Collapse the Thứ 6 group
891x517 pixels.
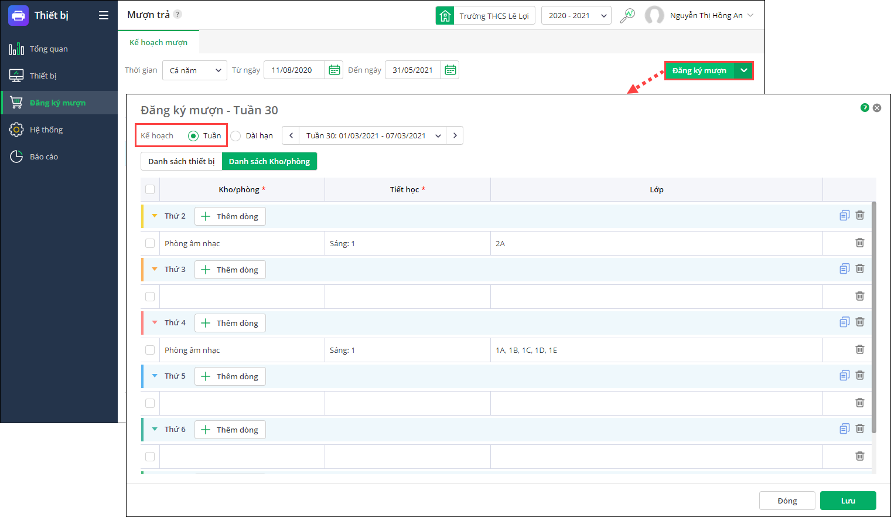coord(155,429)
